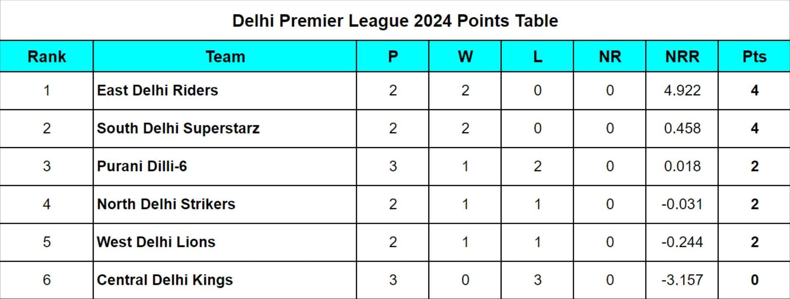790x299 pixels.
Task: Click the Rank column header
Action: tap(47, 57)
